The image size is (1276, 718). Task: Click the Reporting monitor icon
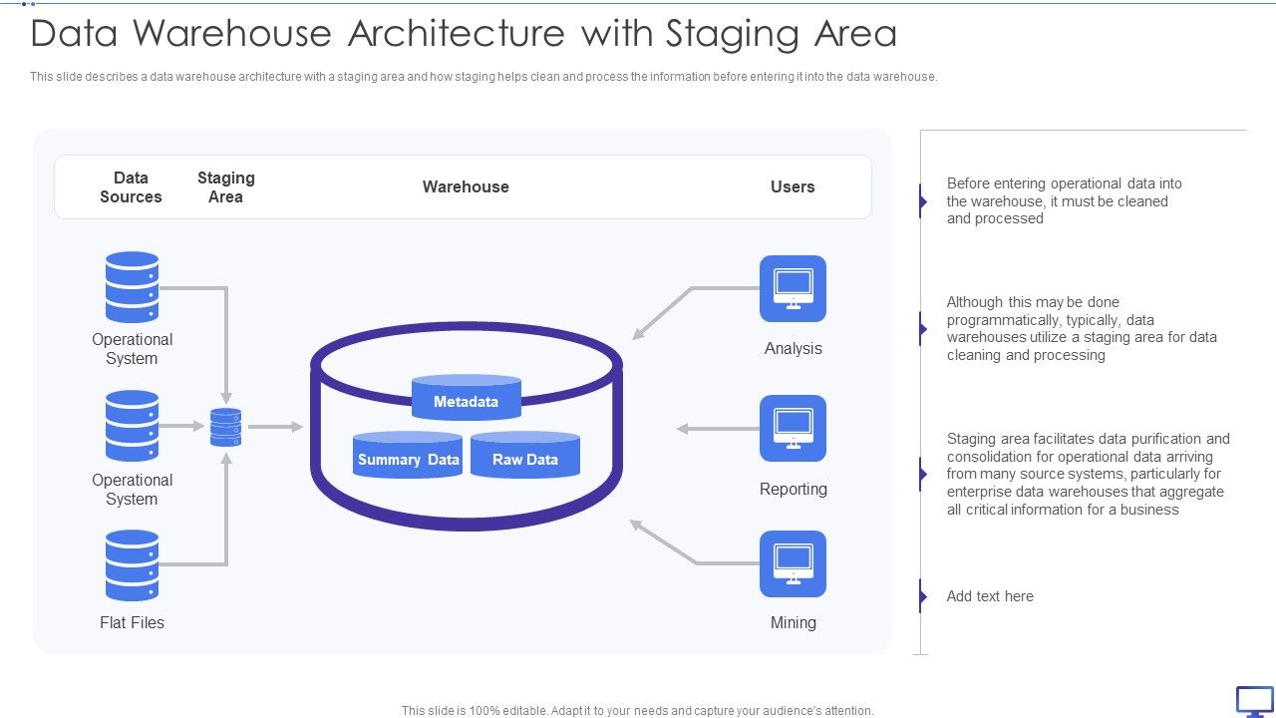click(x=793, y=428)
